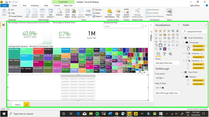The image size is (209, 117).
Task: Open treemap focus mode icon
Action: [x=142, y=73]
